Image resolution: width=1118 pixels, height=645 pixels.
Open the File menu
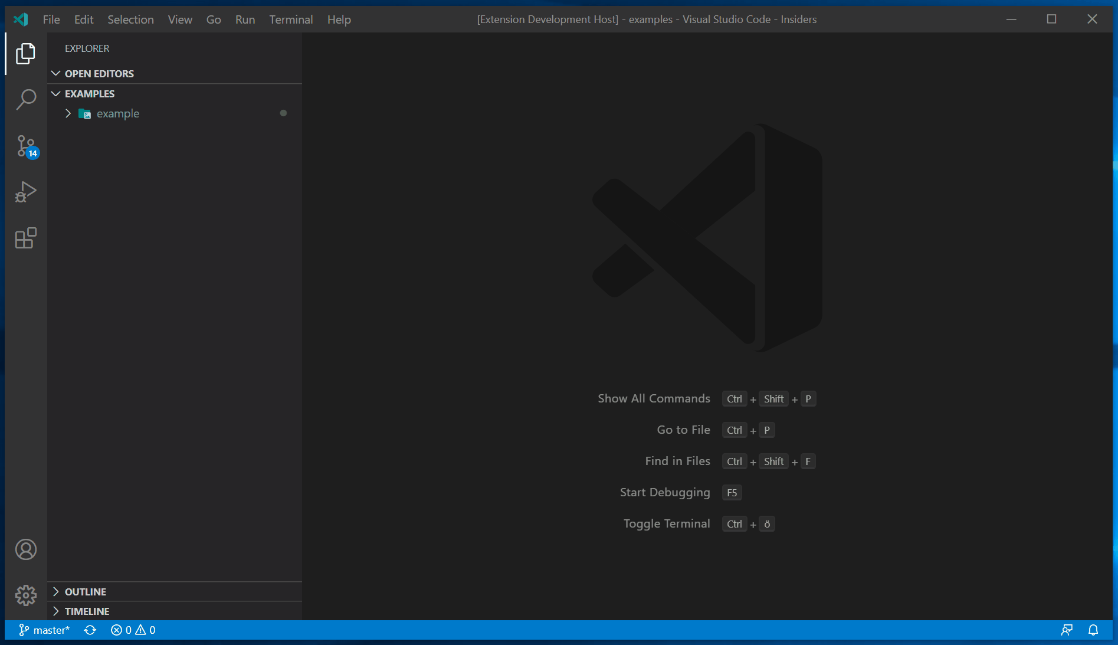51,19
